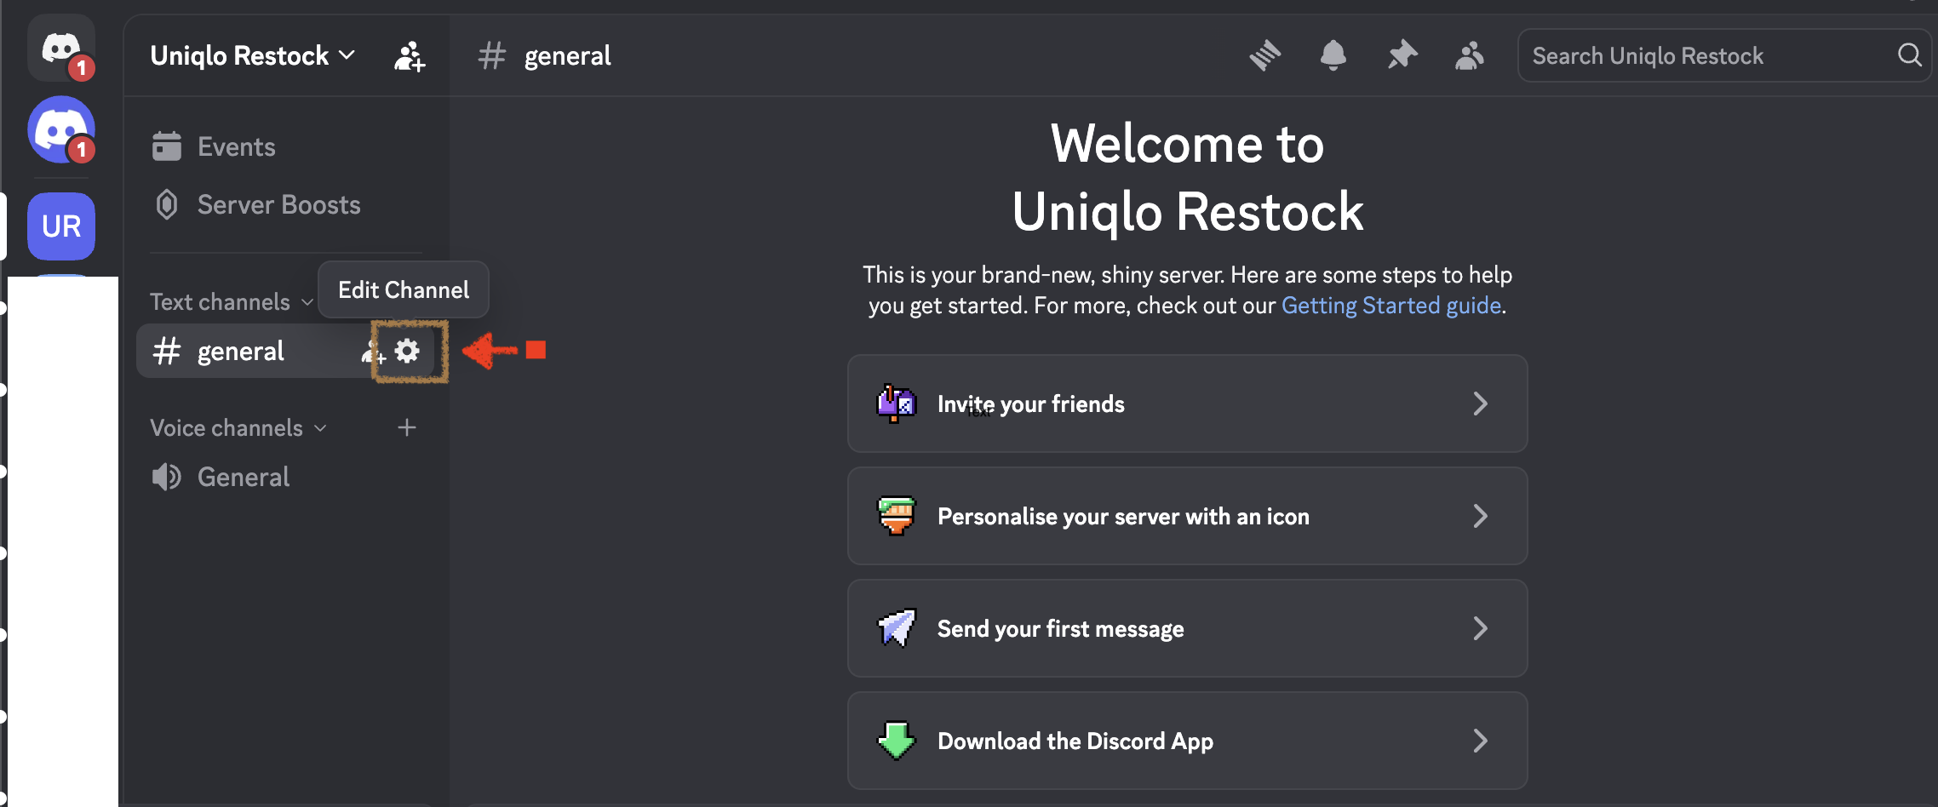
Task: Open Threads icon in channel header
Action: click(x=1265, y=56)
